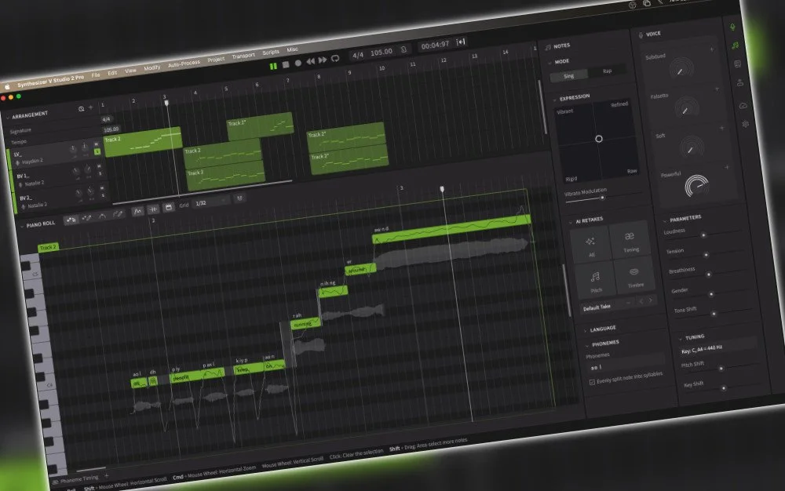
Task: Click the settings gear in the right sidebar
Action: point(744,123)
